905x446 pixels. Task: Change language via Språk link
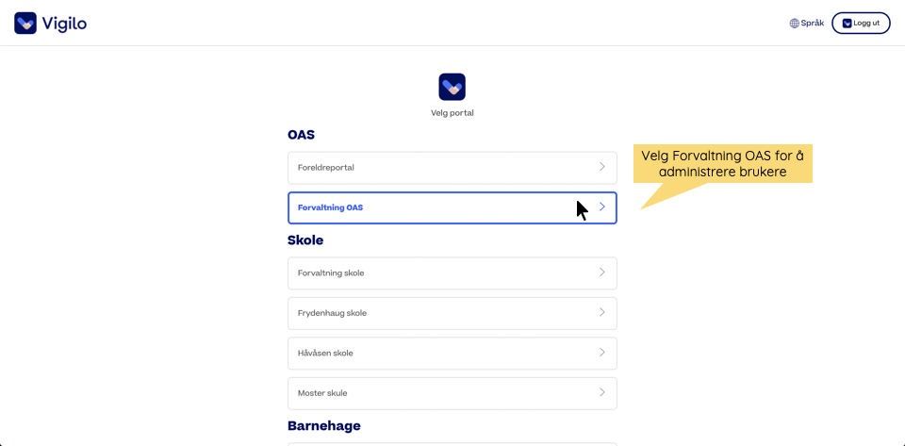click(x=812, y=24)
